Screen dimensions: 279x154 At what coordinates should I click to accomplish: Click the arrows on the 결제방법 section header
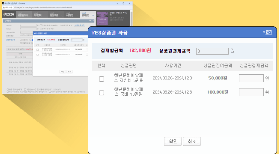tap(91, 21)
